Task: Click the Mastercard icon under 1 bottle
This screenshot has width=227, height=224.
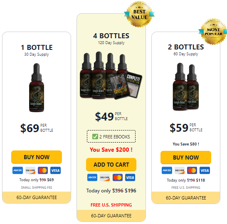Action: click(x=43, y=170)
